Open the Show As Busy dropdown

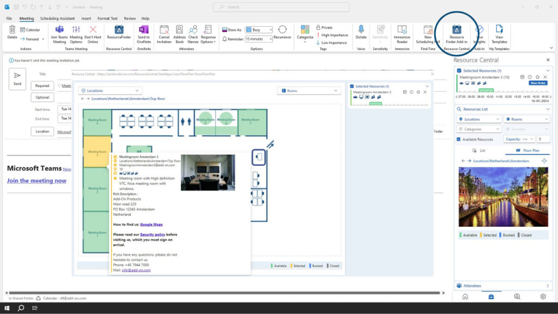click(x=258, y=29)
